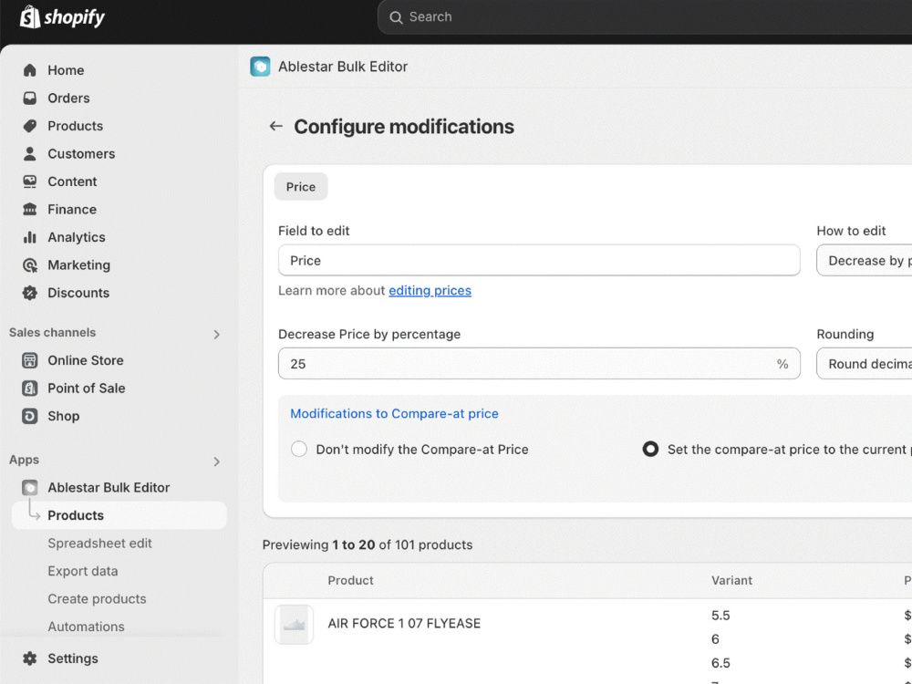Open Export data menu item
Image resolution: width=912 pixels, height=684 pixels.
83,571
